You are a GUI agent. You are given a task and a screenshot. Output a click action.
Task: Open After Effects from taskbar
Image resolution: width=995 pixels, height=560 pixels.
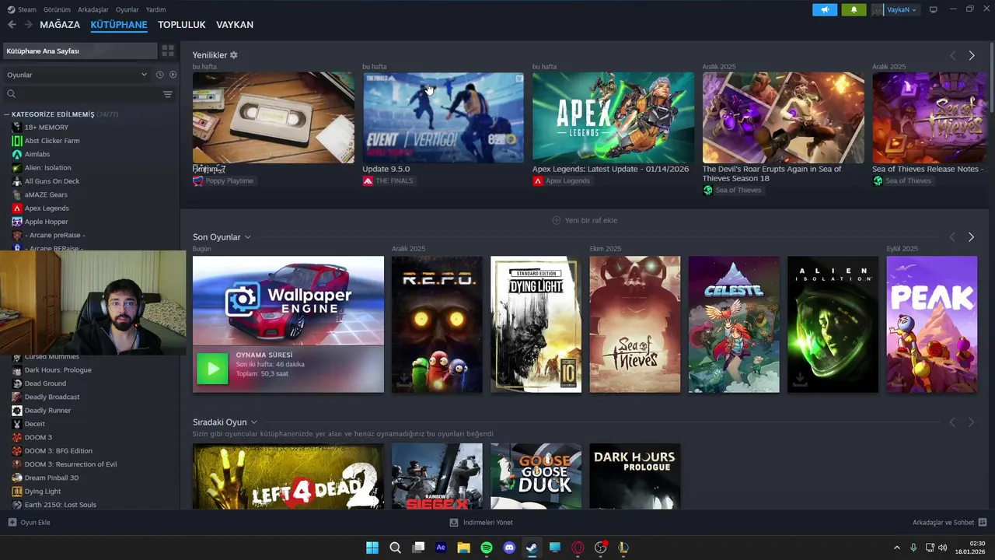tap(441, 548)
